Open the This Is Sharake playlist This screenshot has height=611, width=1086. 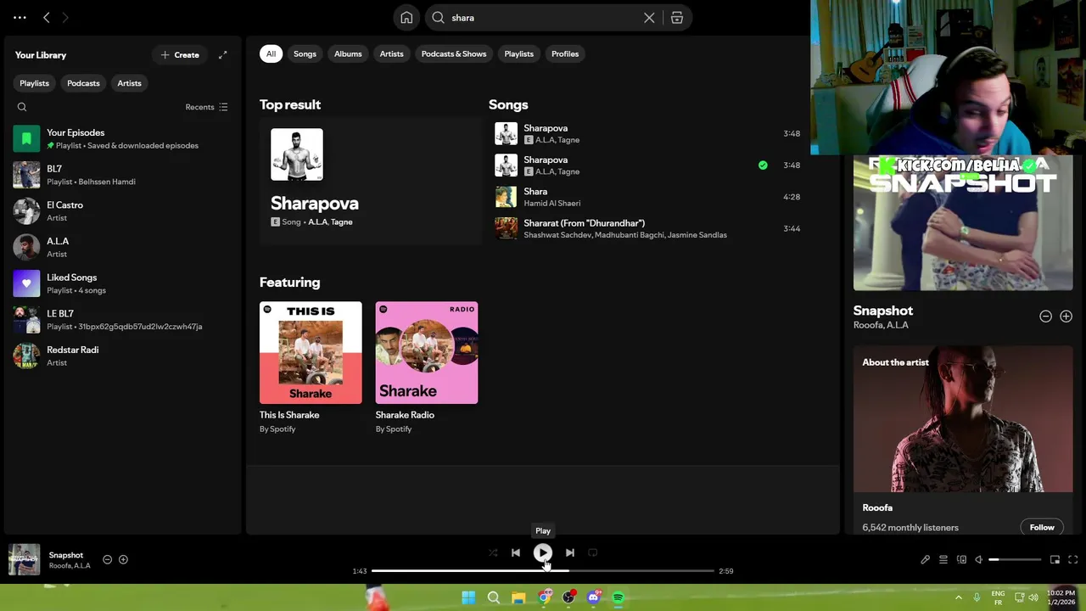tap(311, 367)
